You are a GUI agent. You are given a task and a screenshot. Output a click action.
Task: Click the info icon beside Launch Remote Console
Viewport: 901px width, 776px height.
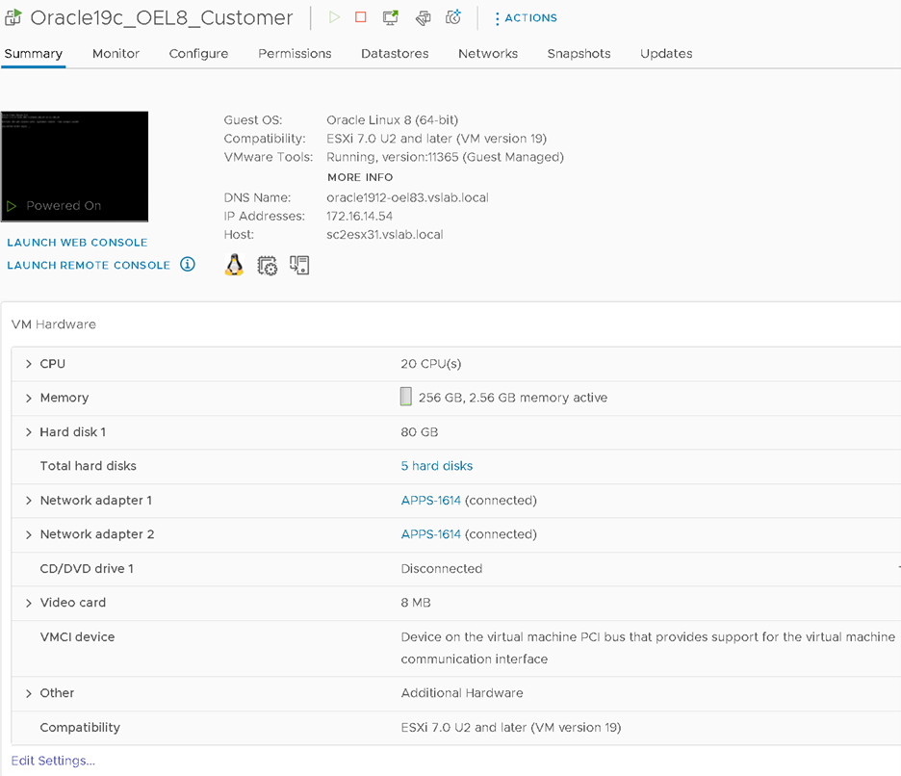coord(188,265)
